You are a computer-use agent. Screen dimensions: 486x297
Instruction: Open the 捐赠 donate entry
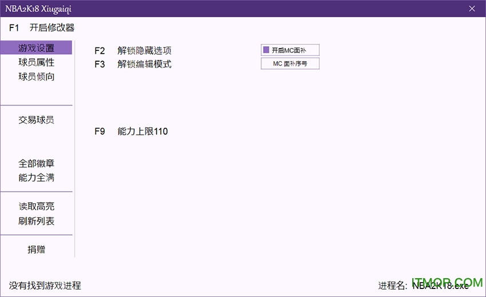(x=36, y=249)
